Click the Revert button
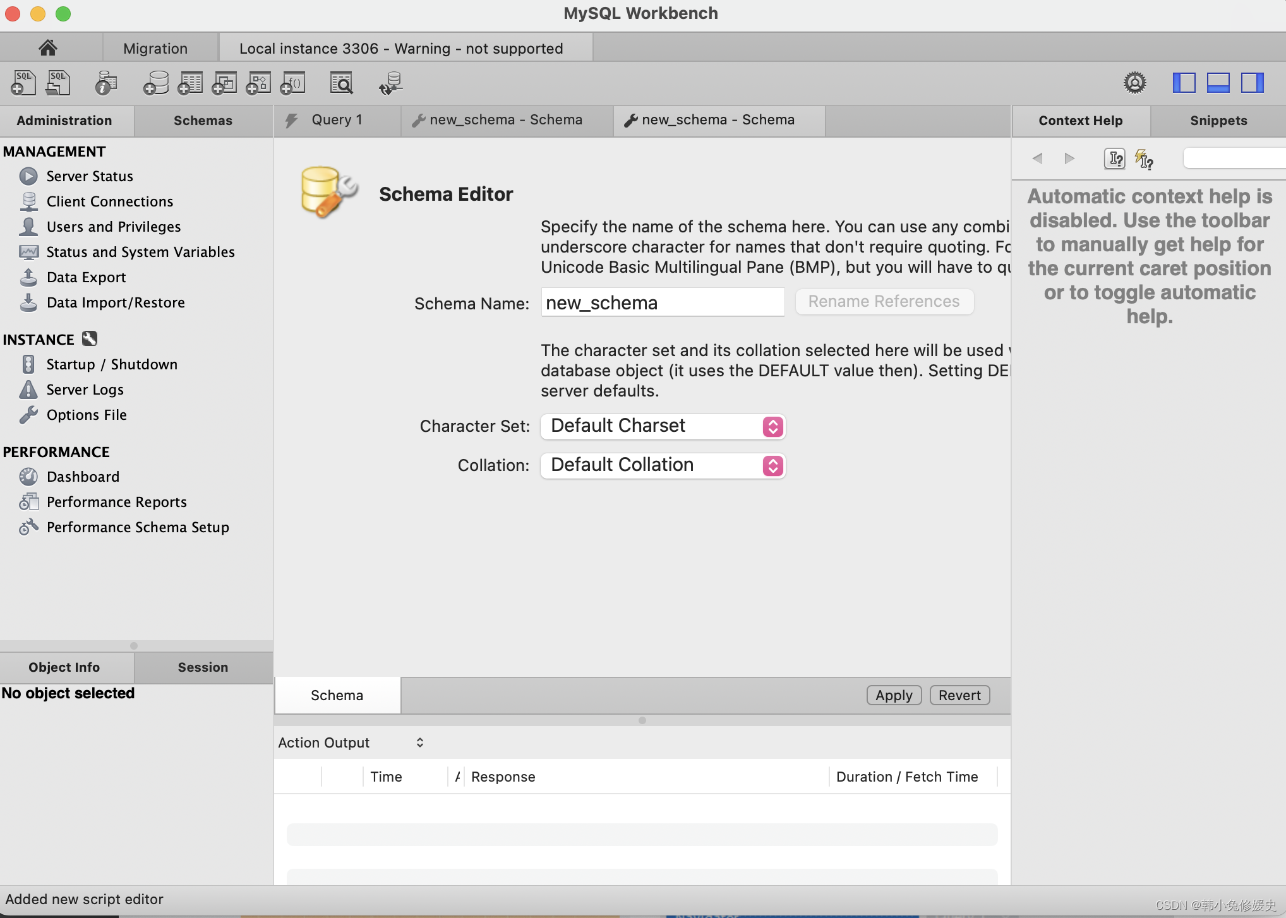This screenshot has width=1286, height=918. (959, 695)
